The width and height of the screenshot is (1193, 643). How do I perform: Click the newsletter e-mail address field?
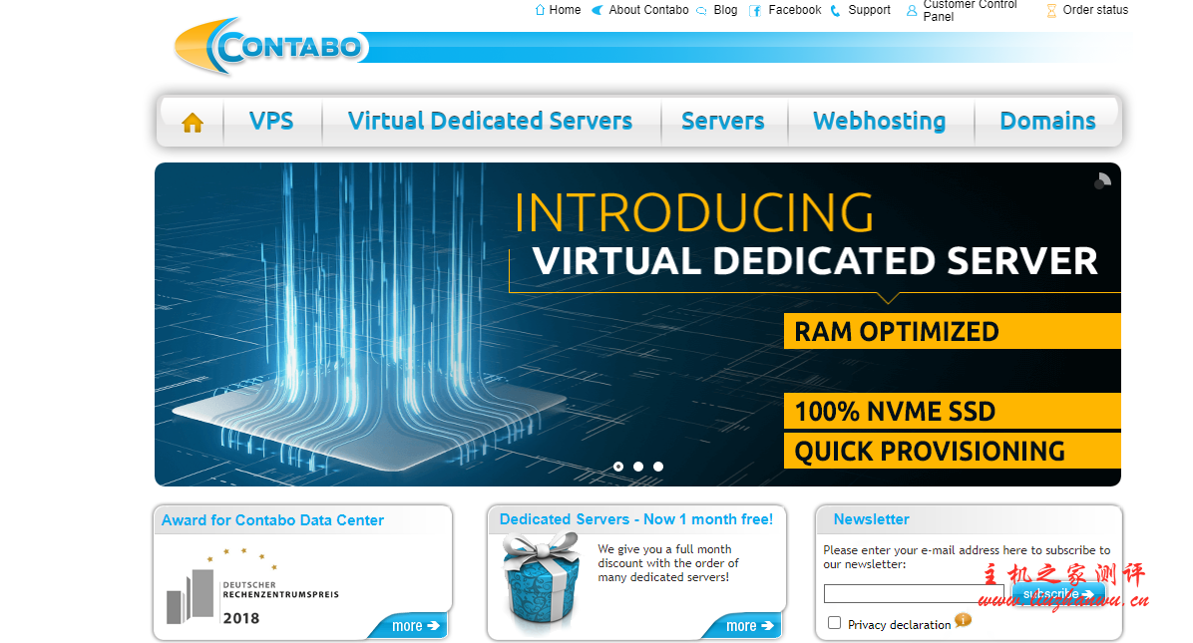tap(914, 594)
